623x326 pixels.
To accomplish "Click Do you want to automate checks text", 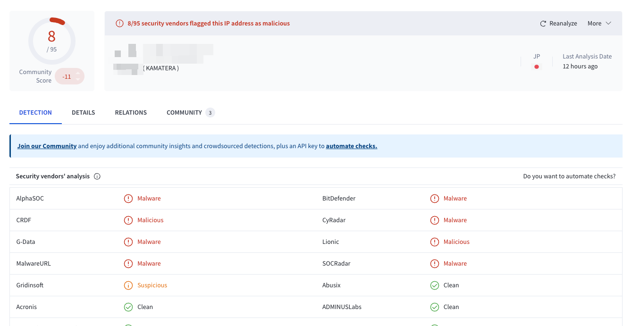I will tap(569, 176).
